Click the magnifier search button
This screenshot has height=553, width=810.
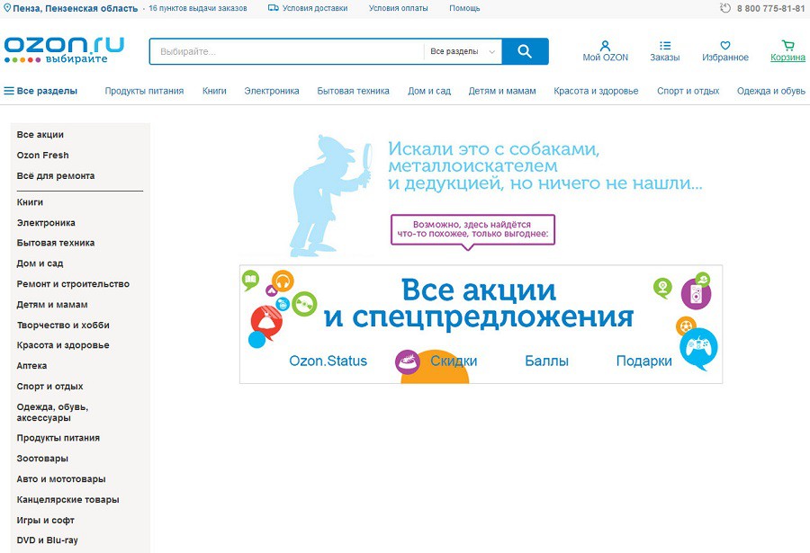point(525,51)
